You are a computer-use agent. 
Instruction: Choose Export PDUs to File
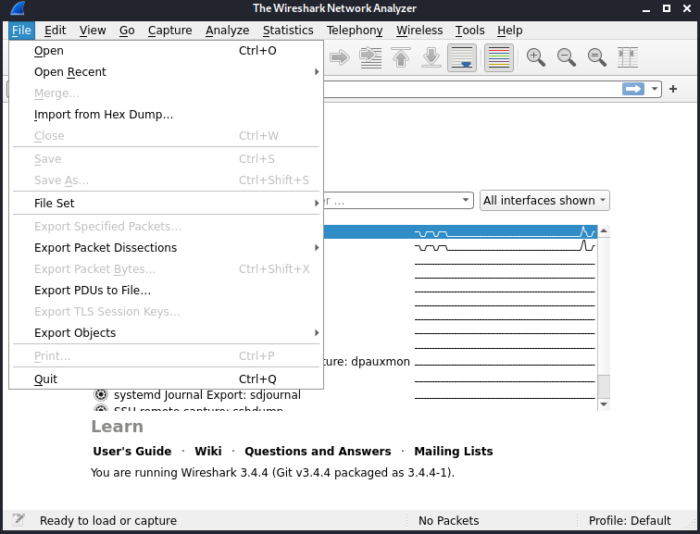point(166,291)
